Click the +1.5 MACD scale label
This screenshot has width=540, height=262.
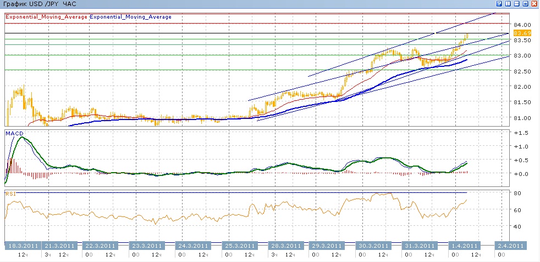pos(520,133)
